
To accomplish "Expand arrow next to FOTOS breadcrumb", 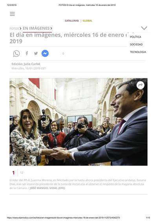I will coord(20,29).
